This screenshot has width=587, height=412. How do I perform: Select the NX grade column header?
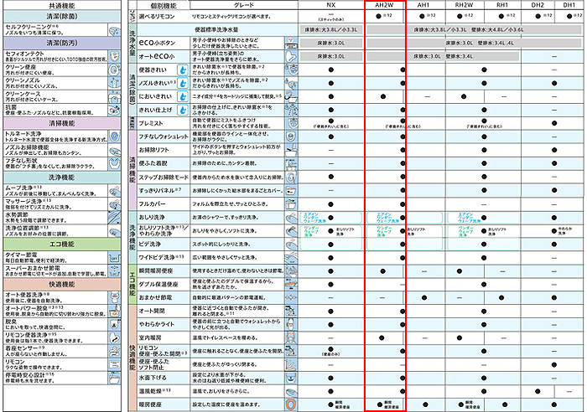coord(332,5)
